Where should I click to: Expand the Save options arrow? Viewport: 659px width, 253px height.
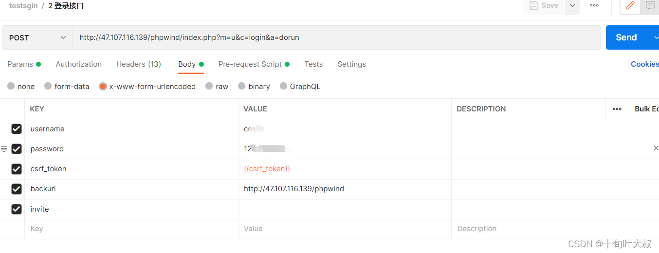[x=572, y=5]
